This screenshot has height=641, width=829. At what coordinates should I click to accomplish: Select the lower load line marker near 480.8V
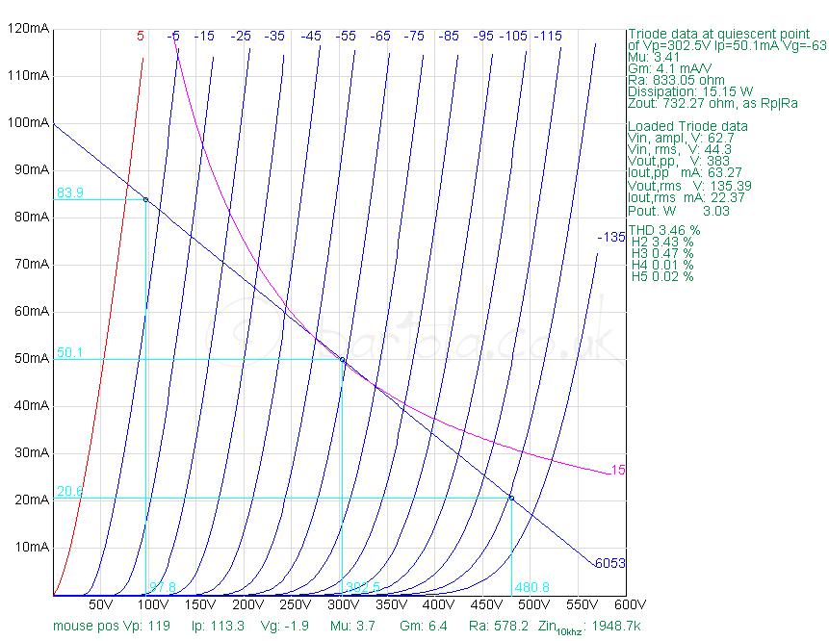click(x=511, y=499)
